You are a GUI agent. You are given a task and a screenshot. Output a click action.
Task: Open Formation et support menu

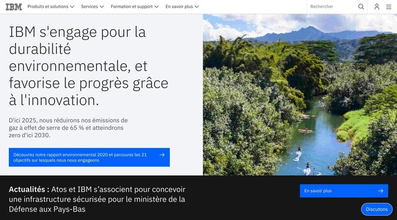pos(135,7)
